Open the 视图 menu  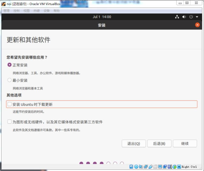coord(26,11)
